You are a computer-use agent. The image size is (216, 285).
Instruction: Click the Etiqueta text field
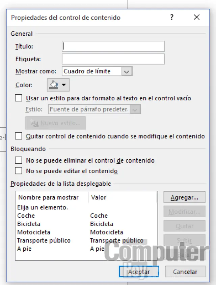pyautogui.click(x=113, y=59)
